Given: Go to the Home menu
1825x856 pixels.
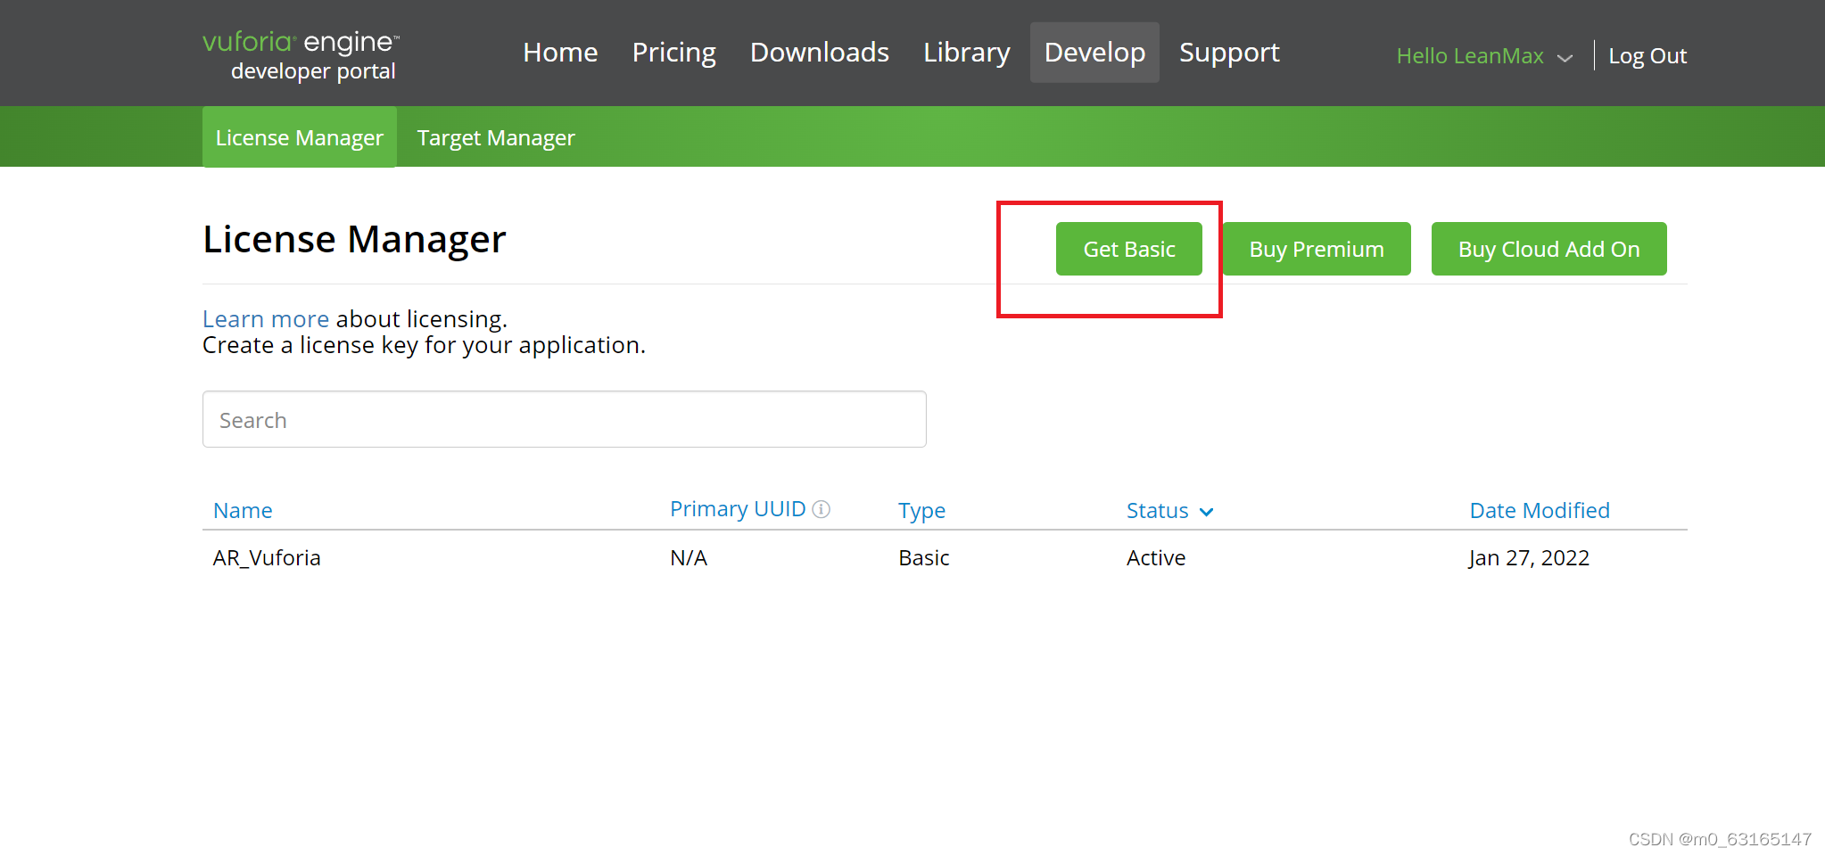Looking at the screenshot, I should tap(560, 53).
